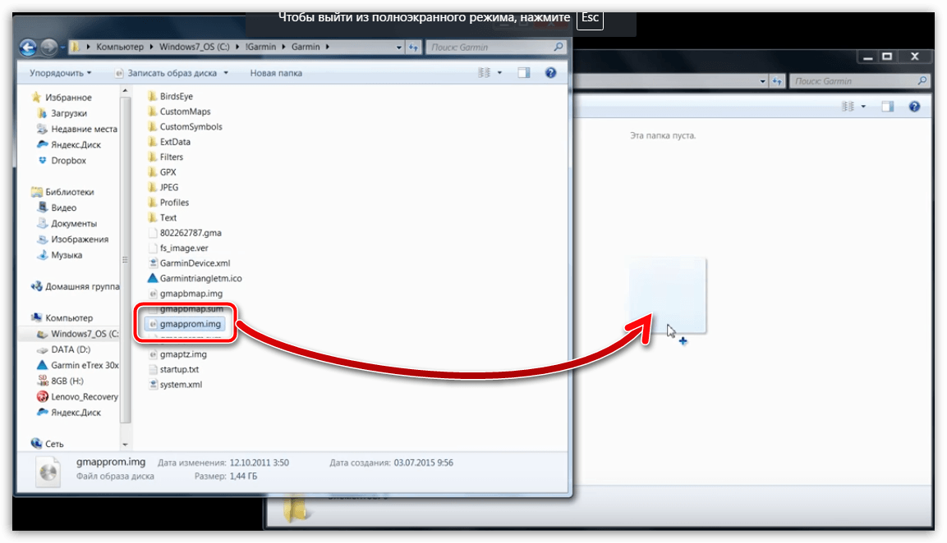Click search magnifier in front window

coord(559,47)
